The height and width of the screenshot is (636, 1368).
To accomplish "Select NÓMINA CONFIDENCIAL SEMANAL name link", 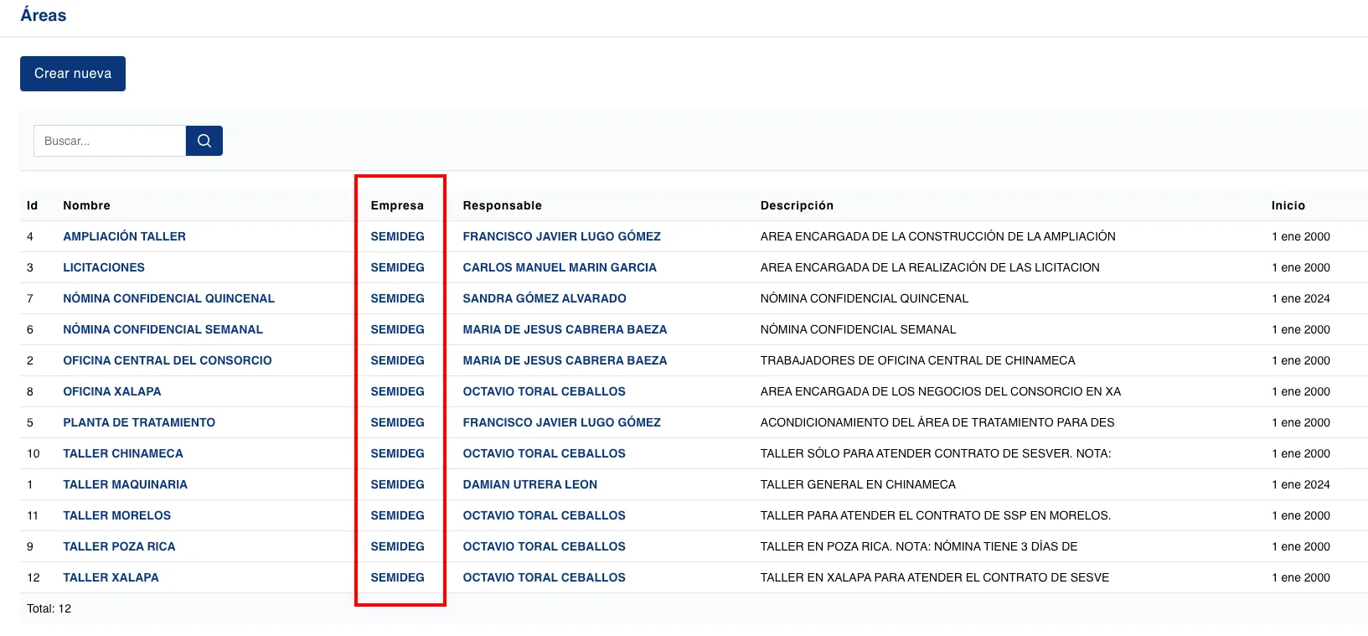I will point(163,329).
